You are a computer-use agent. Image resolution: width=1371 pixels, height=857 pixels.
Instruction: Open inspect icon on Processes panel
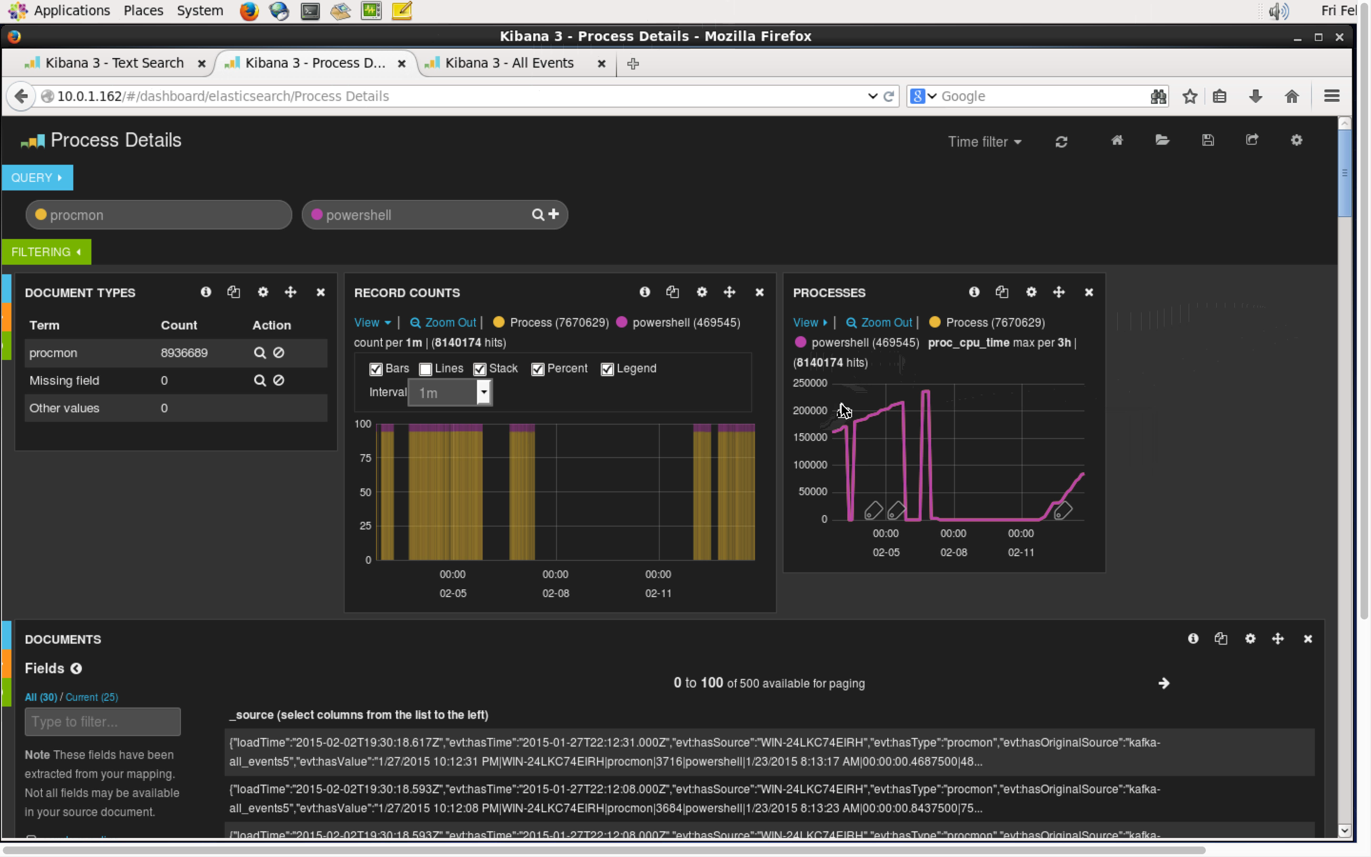pos(1002,292)
